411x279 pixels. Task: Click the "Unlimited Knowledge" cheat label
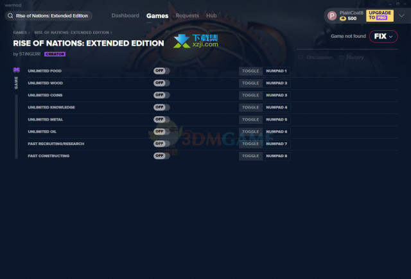(51, 107)
